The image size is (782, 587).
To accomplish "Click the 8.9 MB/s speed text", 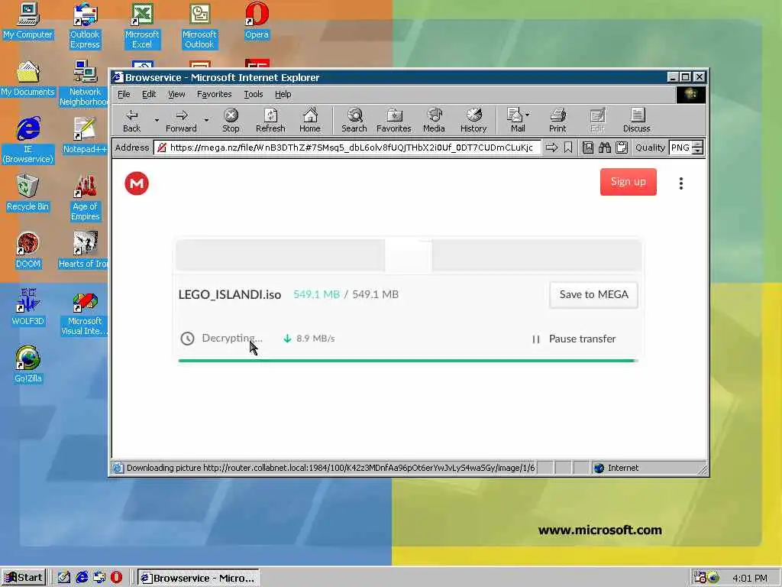I will coord(315,339).
